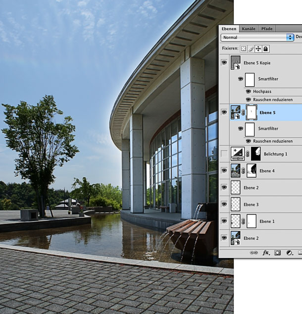Click the Ebene 4 mask link icon
Image resolution: width=302 pixels, height=314 pixels.
pyautogui.click(x=243, y=171)
